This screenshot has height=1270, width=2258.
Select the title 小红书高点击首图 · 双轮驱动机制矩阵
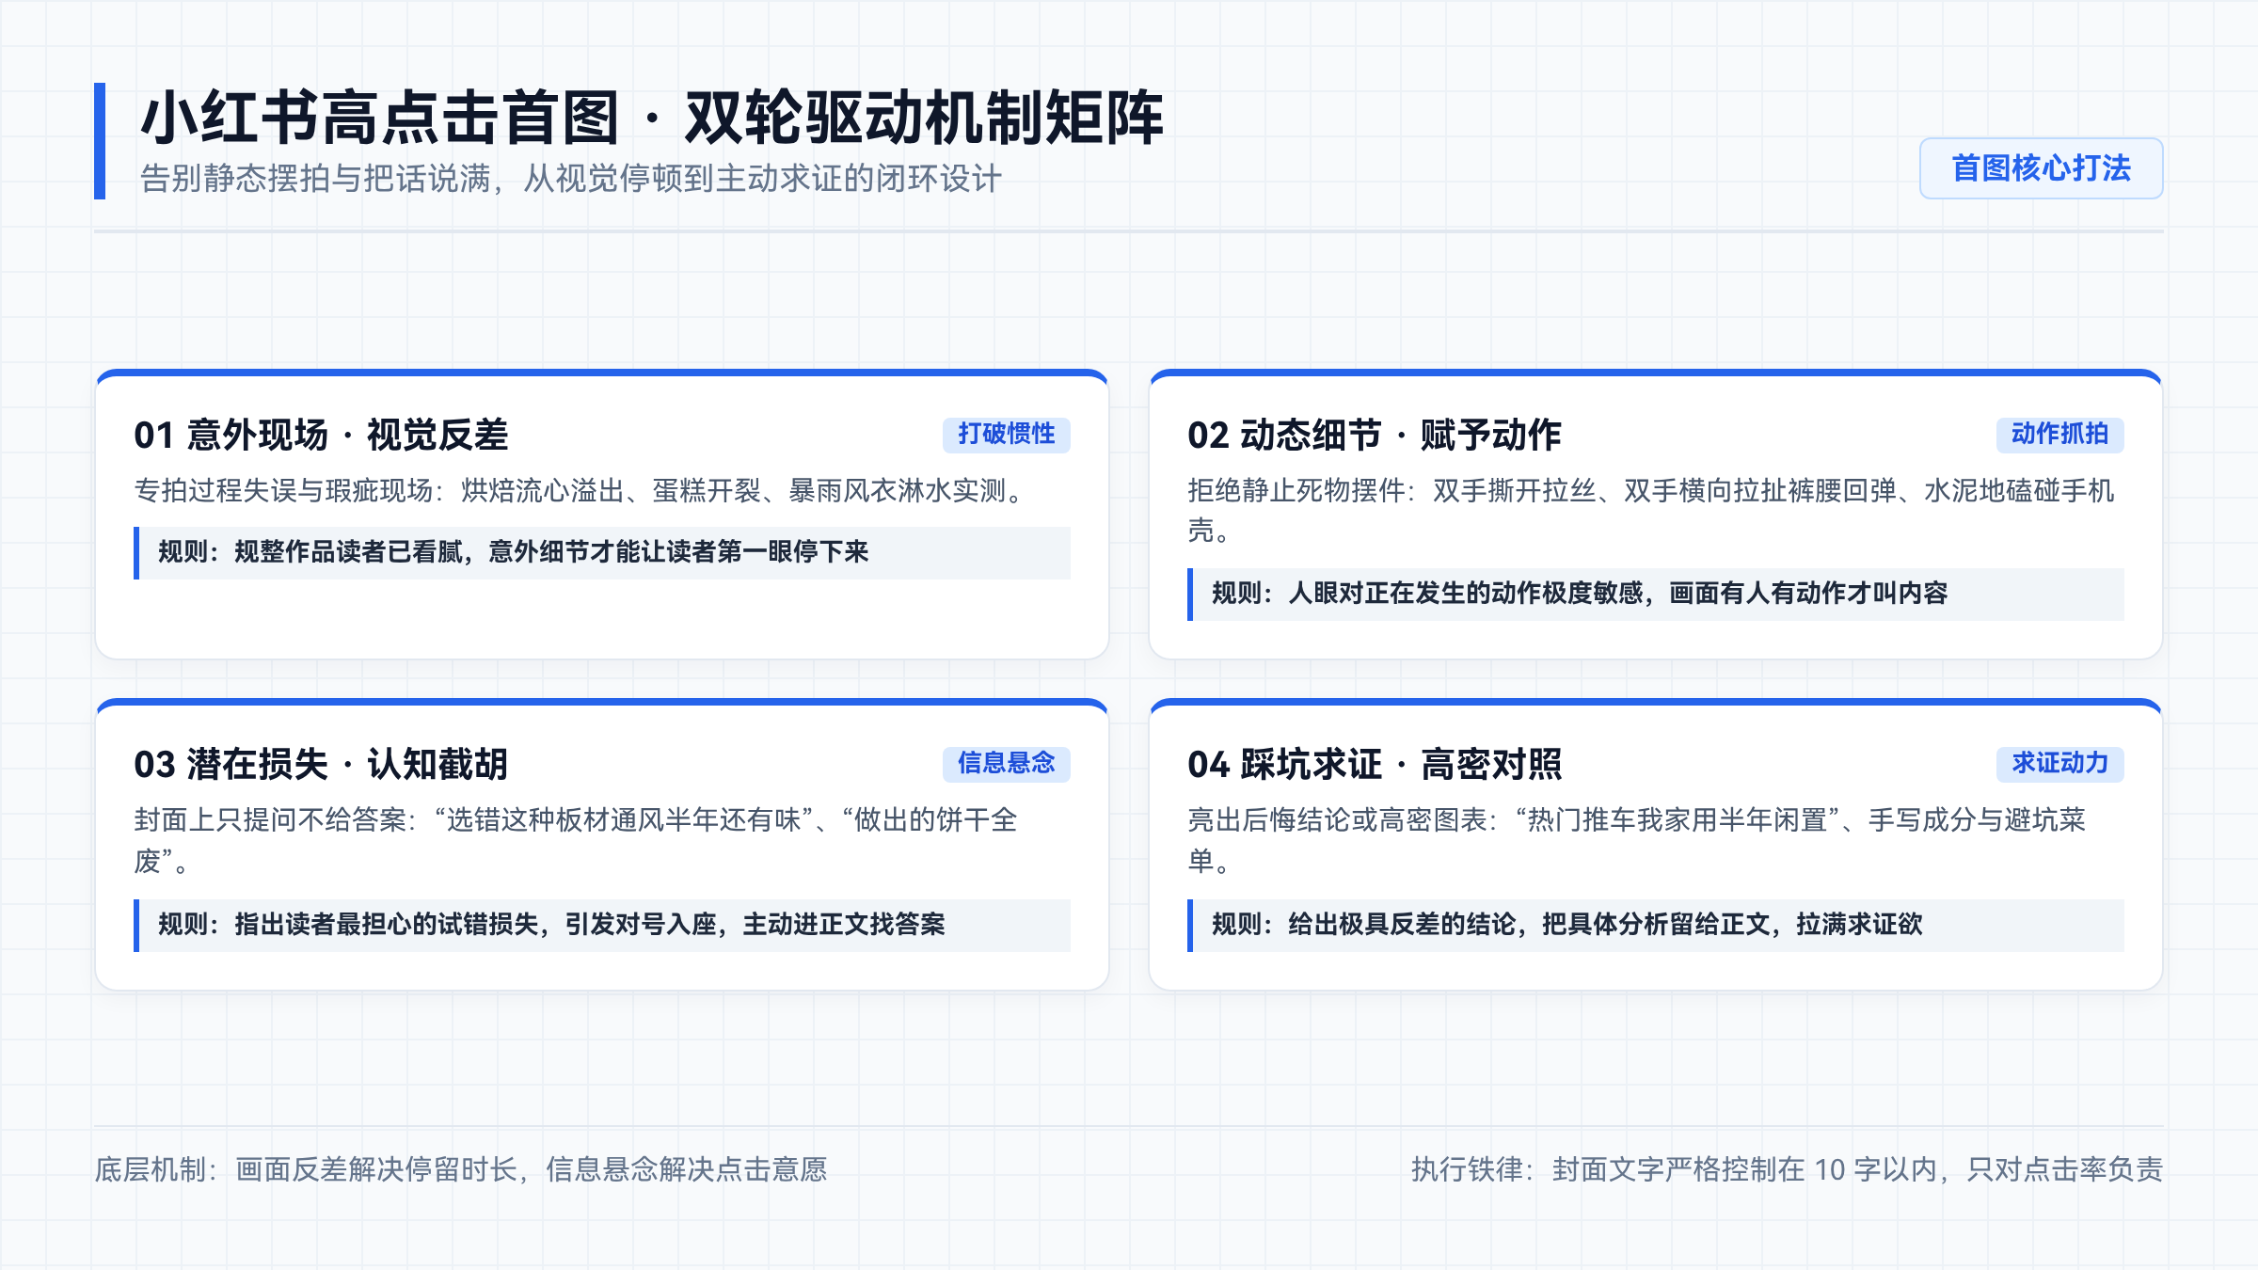[x=652, y=119]
